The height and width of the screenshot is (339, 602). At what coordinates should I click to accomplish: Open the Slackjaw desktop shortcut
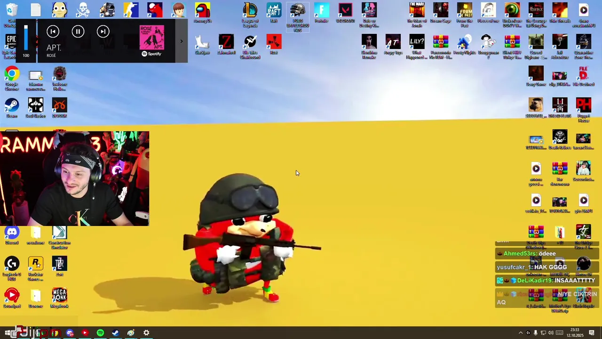(203, 44)
